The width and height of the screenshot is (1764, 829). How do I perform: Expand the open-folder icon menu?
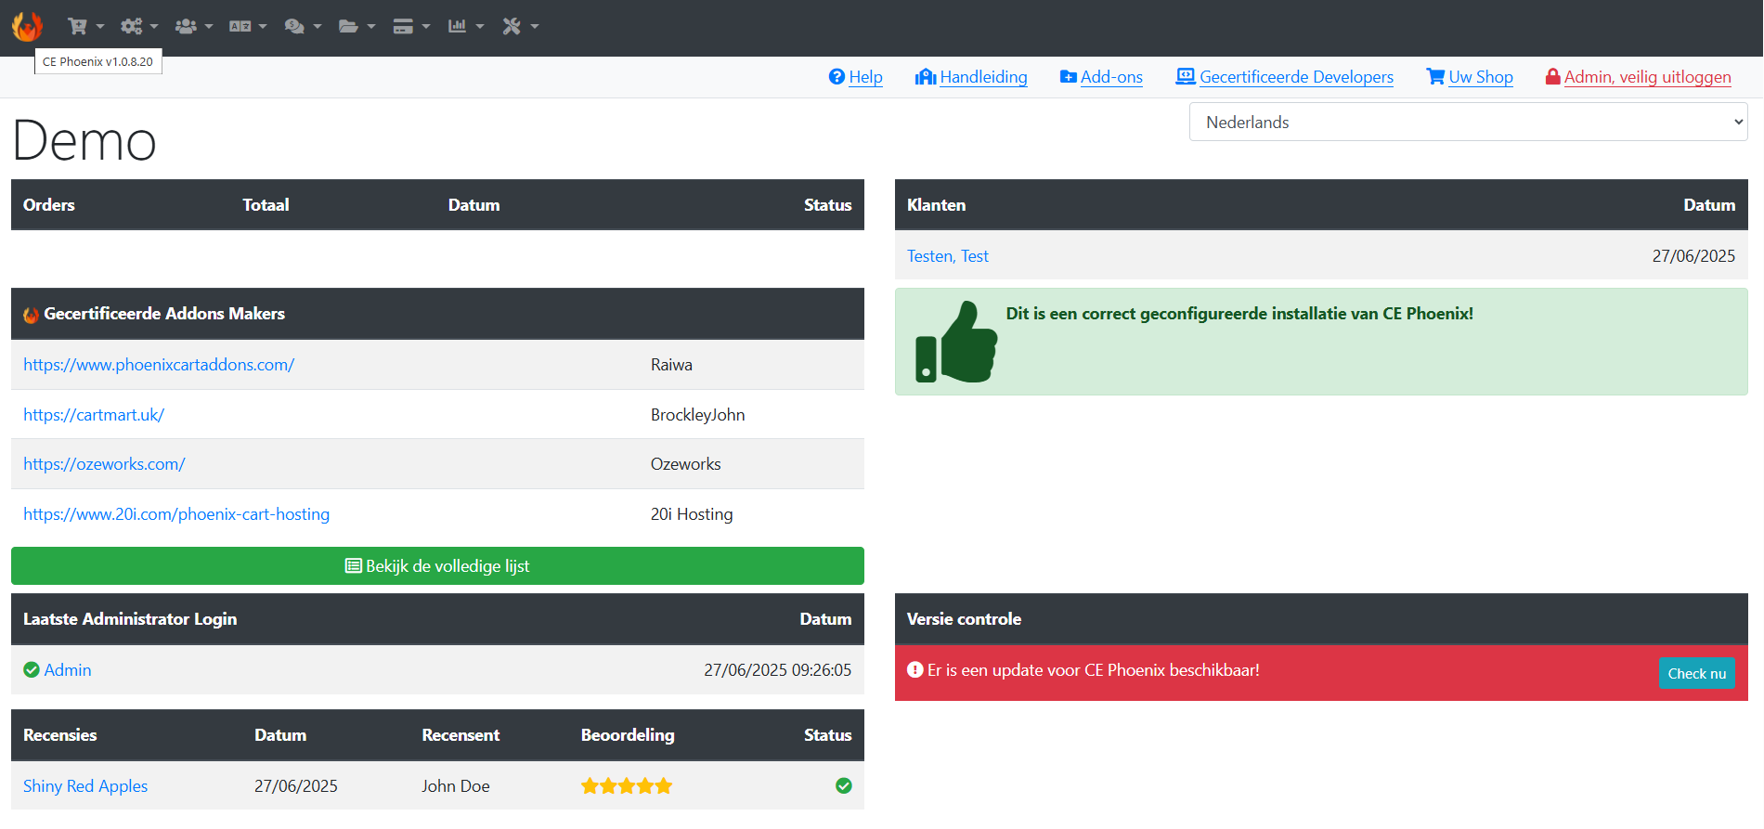tap(357, 26)
